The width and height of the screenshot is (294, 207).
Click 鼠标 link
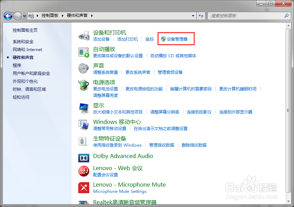(150, 39)
